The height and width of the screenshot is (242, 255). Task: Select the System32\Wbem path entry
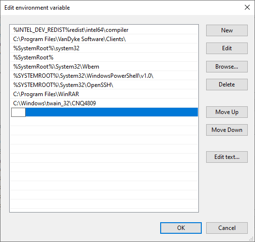click(x=104, y=67)
